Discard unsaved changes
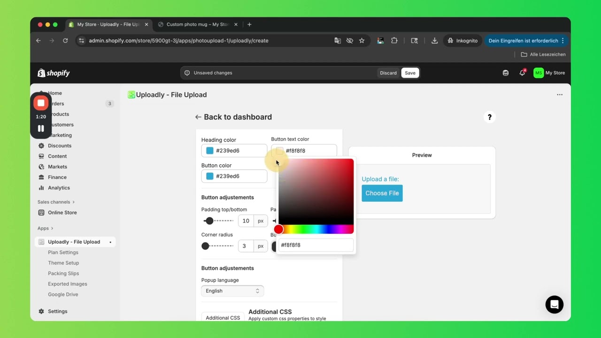The width and height of the screenshot is (601, 338). [x=388, y=73]
